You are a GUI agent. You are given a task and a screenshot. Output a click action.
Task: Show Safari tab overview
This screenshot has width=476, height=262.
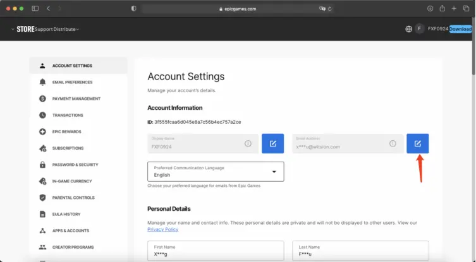466,8
